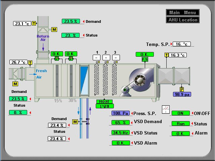Click heater stage 2 status box

[x=106, y=58]
